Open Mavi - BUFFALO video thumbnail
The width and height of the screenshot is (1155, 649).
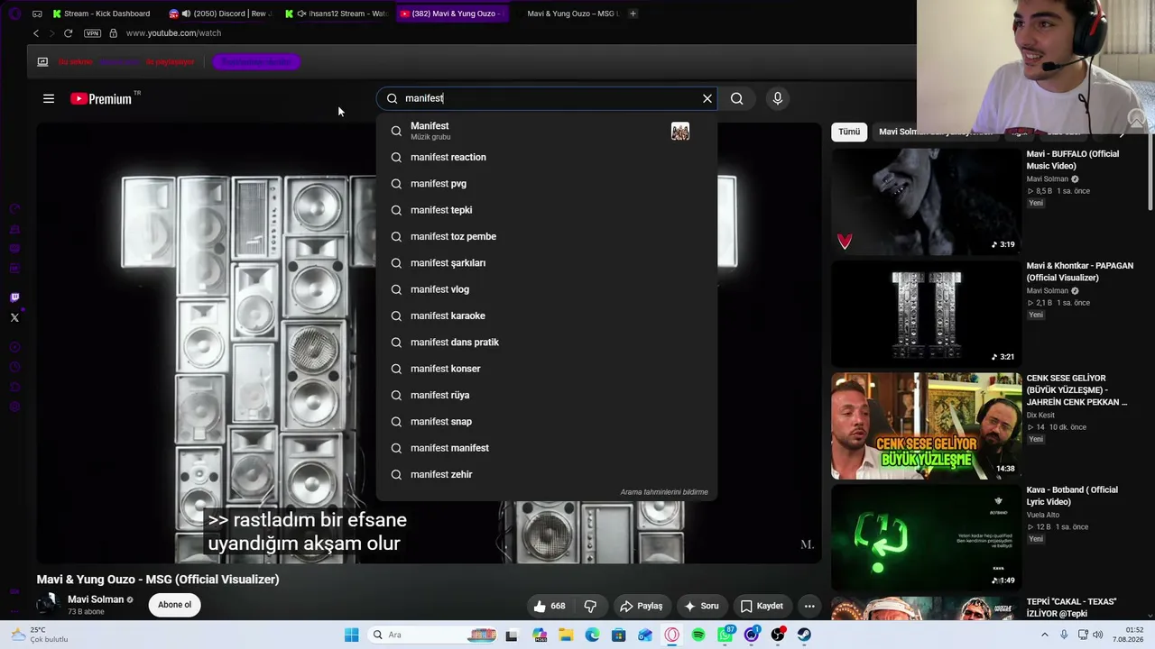click(x=926, y=202)
